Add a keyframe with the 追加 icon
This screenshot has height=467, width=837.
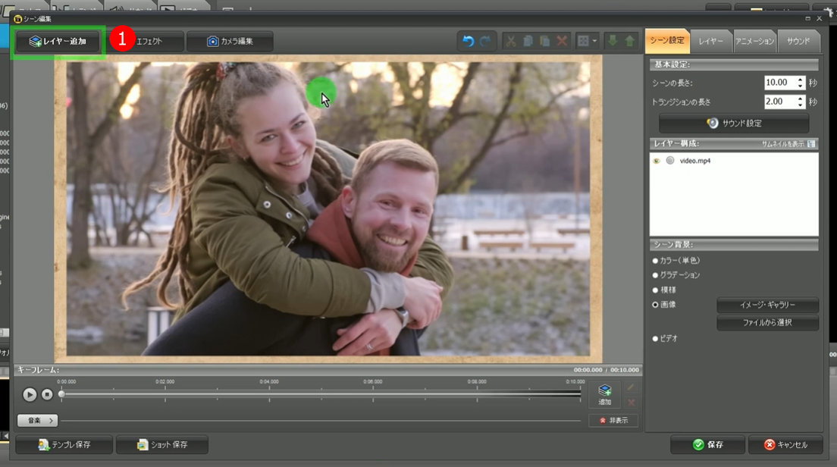coord(604,394)
